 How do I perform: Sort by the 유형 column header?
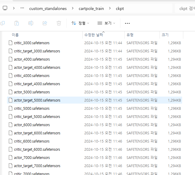point(130,35)
